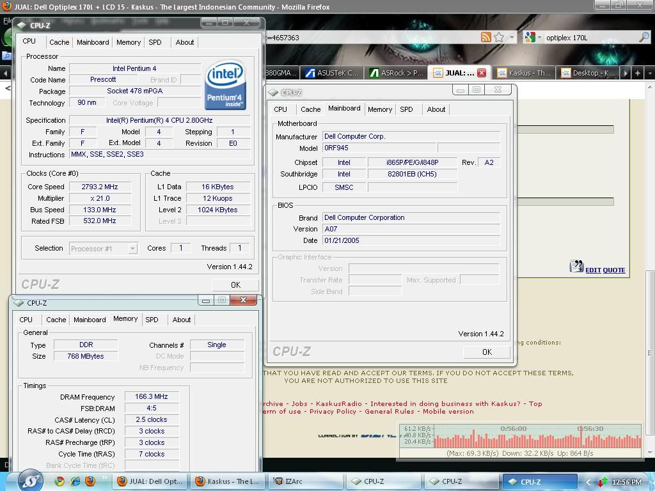Switch to the Desktop - K... browser tab

tap(588, 73)
